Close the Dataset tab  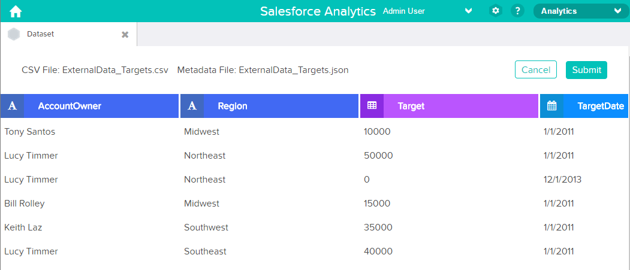coord(125,35)
